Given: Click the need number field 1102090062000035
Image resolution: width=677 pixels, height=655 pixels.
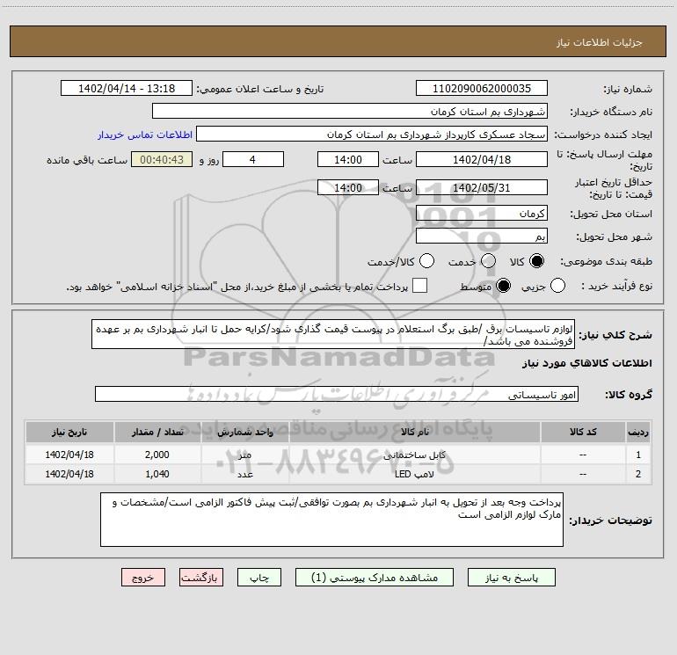Looking at the screenshot, I should point(482,89).
